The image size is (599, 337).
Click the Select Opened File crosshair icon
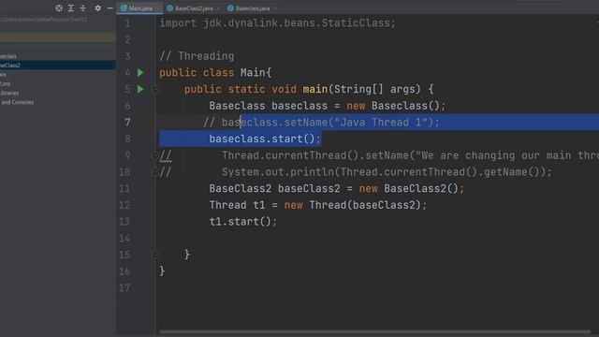click(59, 8)
